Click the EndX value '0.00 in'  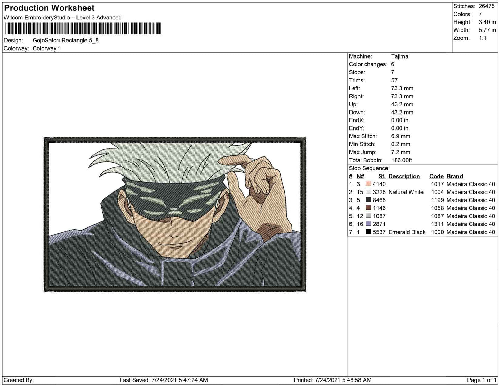(400, 120)
